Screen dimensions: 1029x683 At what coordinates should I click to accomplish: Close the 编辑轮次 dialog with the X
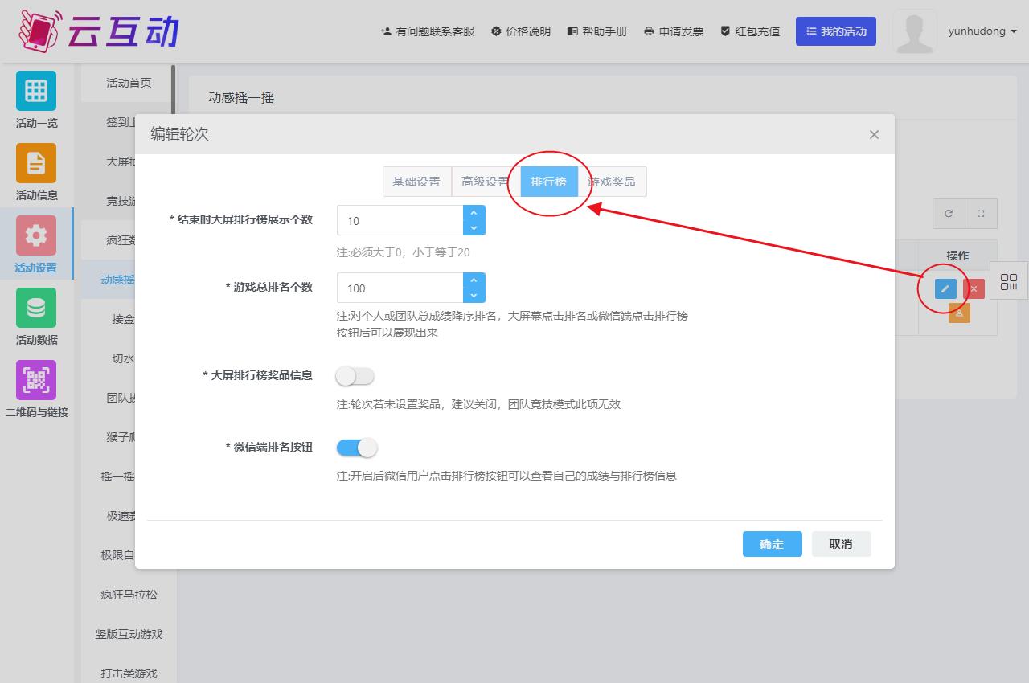pyautogui.click(x=874, y=134)
